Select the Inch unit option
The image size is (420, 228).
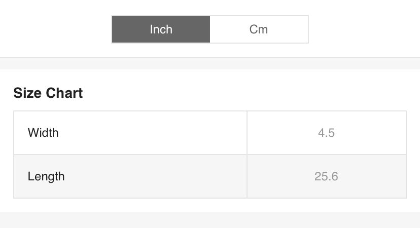[161, 29]
